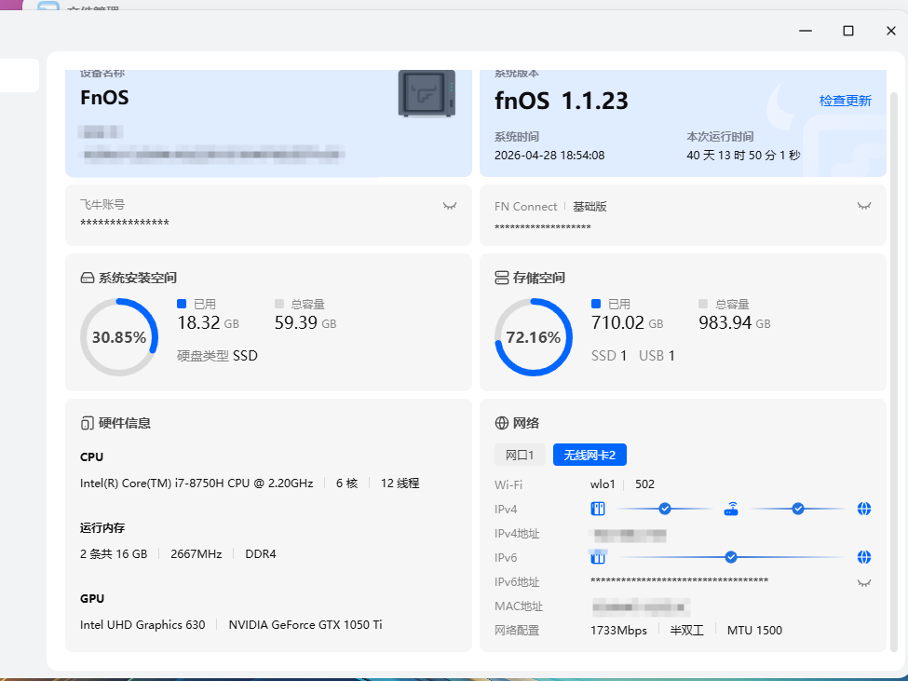Image resolution: width=908 pixels, height=681 pixels.
Task: Show the masked FN Connect ID
Action: (864, 206)
